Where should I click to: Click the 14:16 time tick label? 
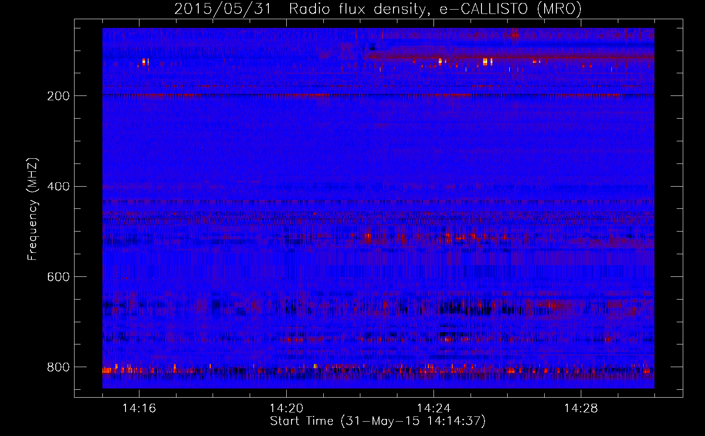pos(139,408)
